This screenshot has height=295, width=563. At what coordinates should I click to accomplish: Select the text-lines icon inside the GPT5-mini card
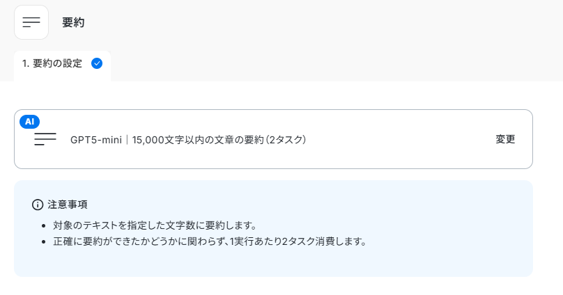(45, 139)
